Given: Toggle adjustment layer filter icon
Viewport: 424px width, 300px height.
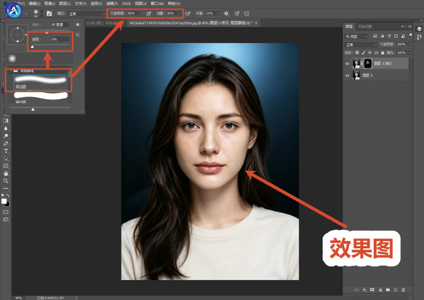Looking at the screenshot, I should (382, 36).
